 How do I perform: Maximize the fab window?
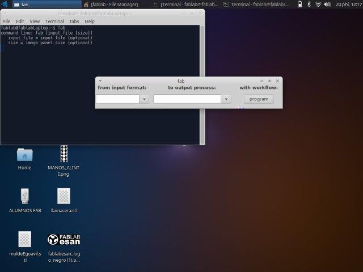[x=269, y=81]
